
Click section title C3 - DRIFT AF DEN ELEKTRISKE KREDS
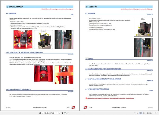click(19, 89)
